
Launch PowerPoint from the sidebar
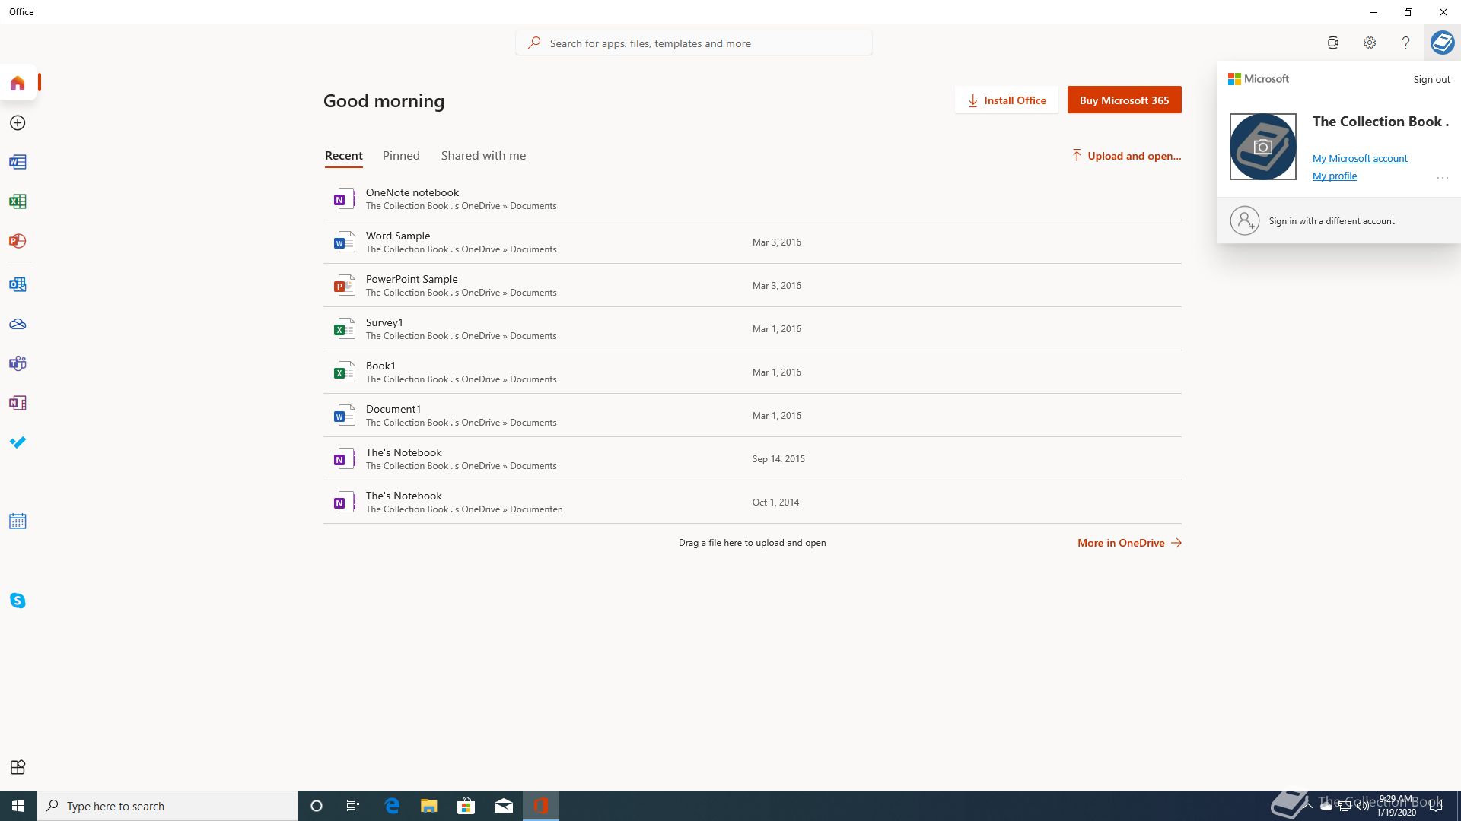click(18, 241)
